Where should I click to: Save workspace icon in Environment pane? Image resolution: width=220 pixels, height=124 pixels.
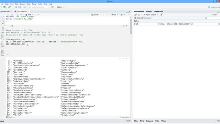139,15
